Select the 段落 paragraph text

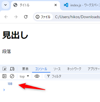(x=7, y=51)
